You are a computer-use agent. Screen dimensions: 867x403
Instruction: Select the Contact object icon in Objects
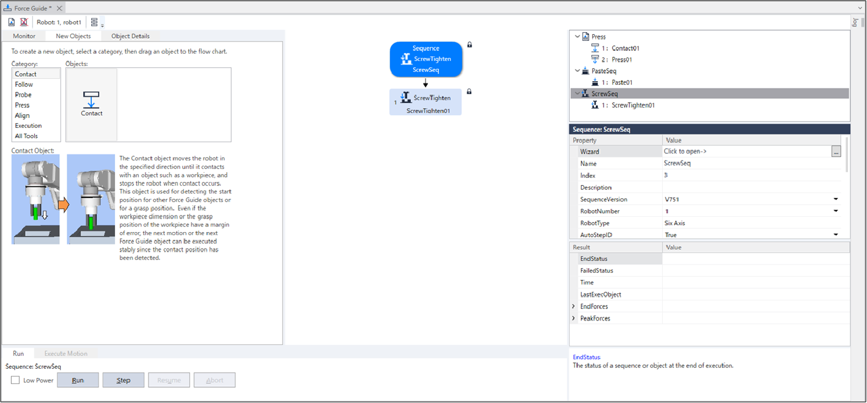pyautogui.click(x=92, y=104)
